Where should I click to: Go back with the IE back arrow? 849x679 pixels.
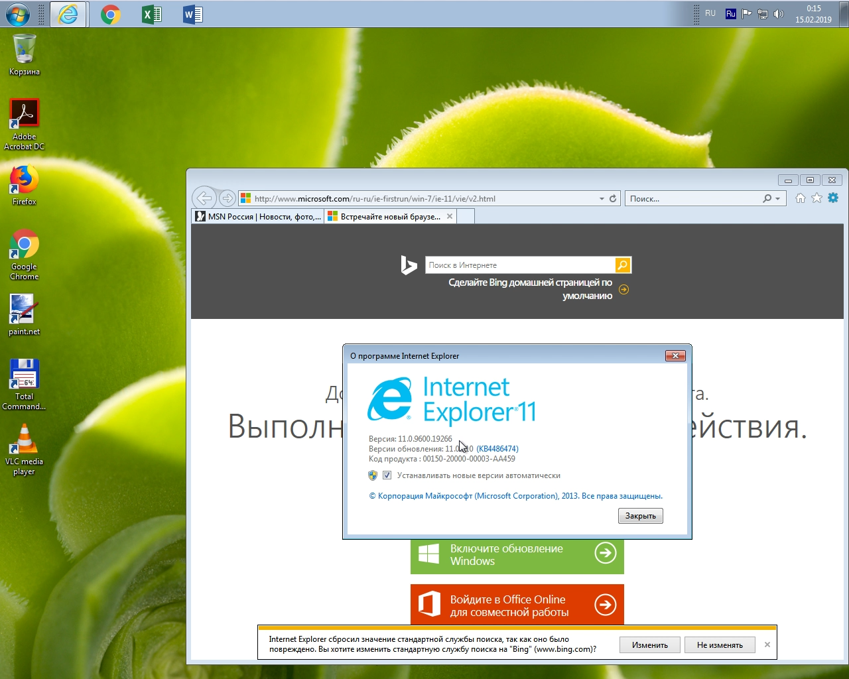tap(204, 198)
